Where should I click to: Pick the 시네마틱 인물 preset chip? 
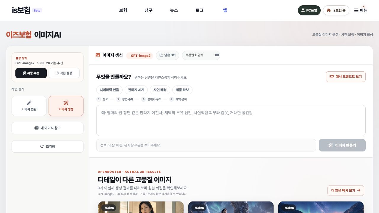tap(109, 90)
